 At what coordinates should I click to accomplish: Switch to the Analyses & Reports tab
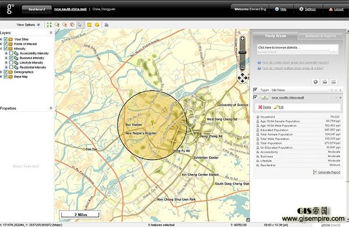tap(320, 36)
